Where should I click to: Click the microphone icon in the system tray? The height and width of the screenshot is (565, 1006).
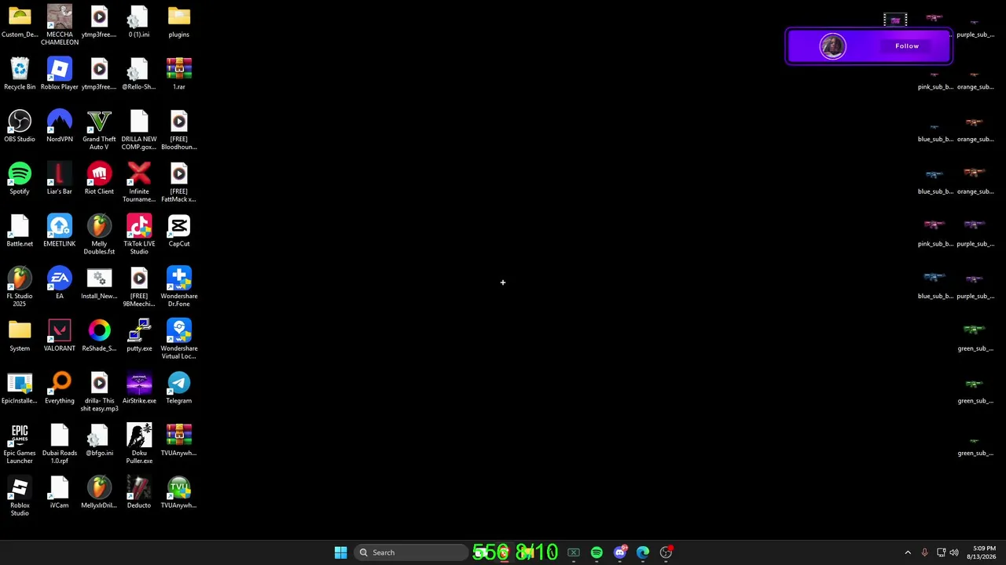point(924,552)
